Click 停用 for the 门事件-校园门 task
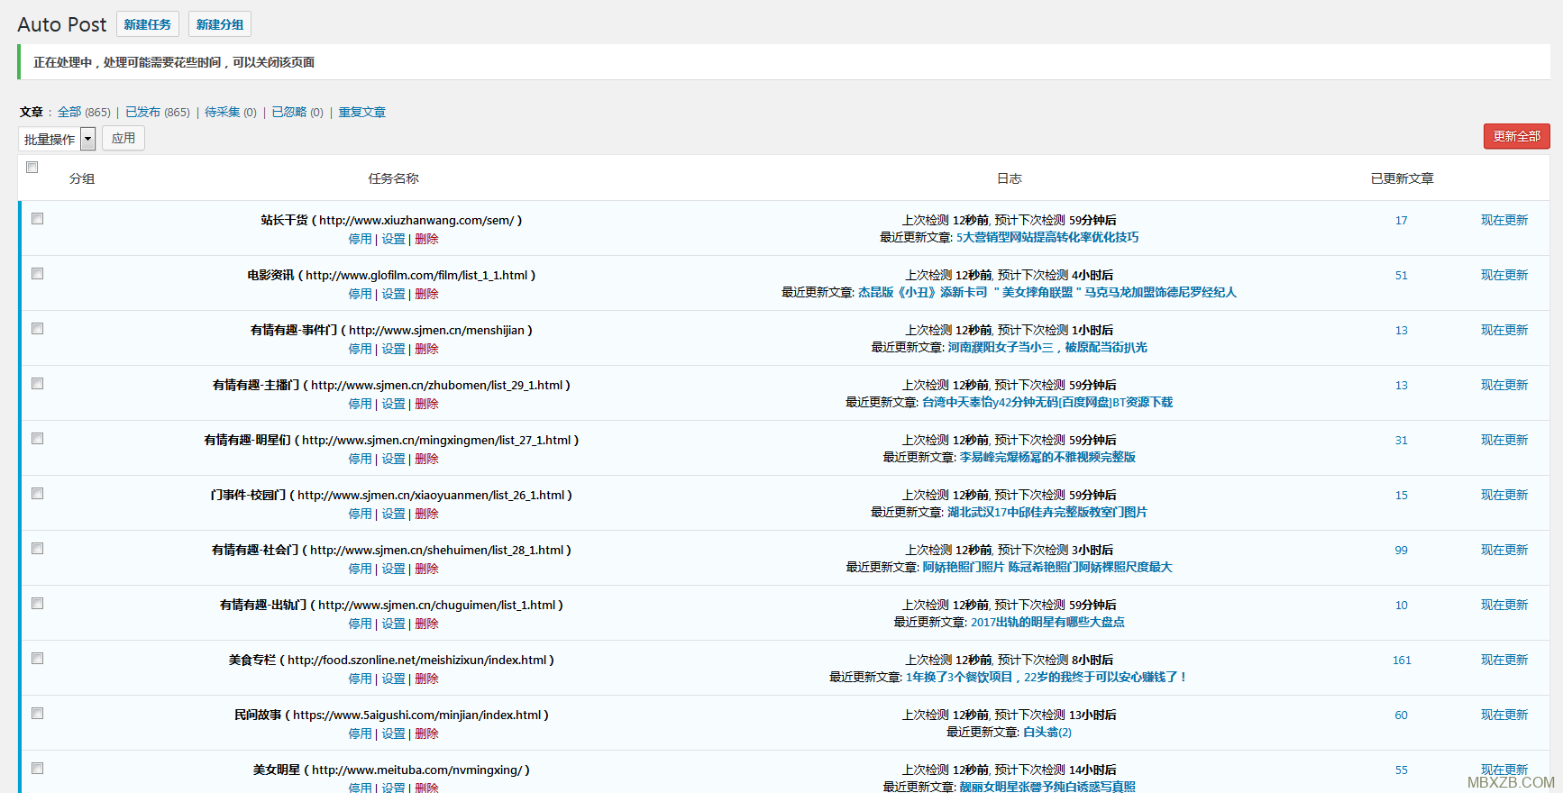Viewport: 1563px width, 793px height. pos(360,515)
